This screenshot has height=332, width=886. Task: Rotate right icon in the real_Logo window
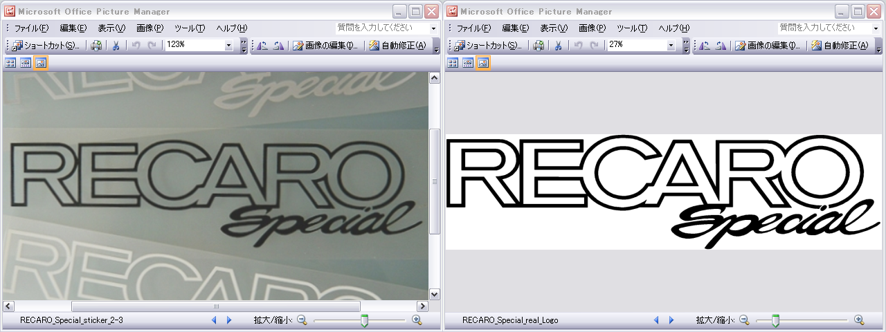click(721, 46)
